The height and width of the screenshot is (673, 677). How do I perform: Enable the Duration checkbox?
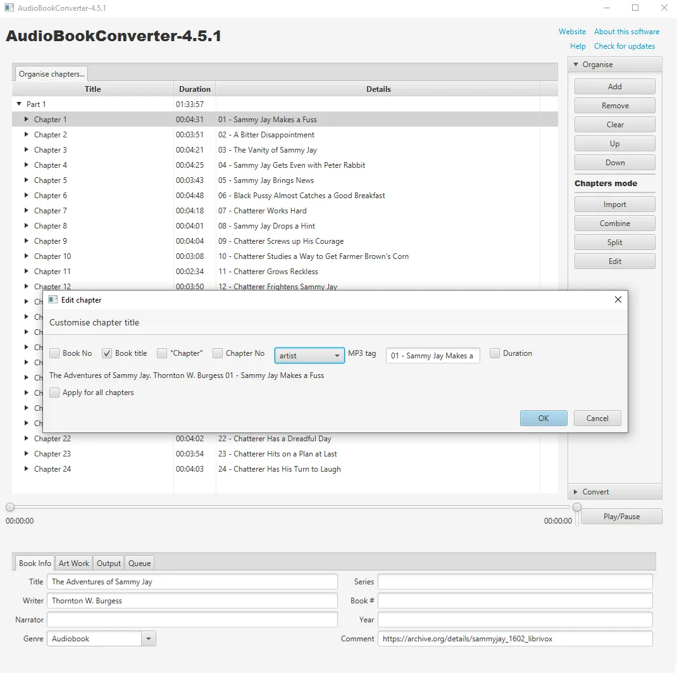tap(495, 353)
